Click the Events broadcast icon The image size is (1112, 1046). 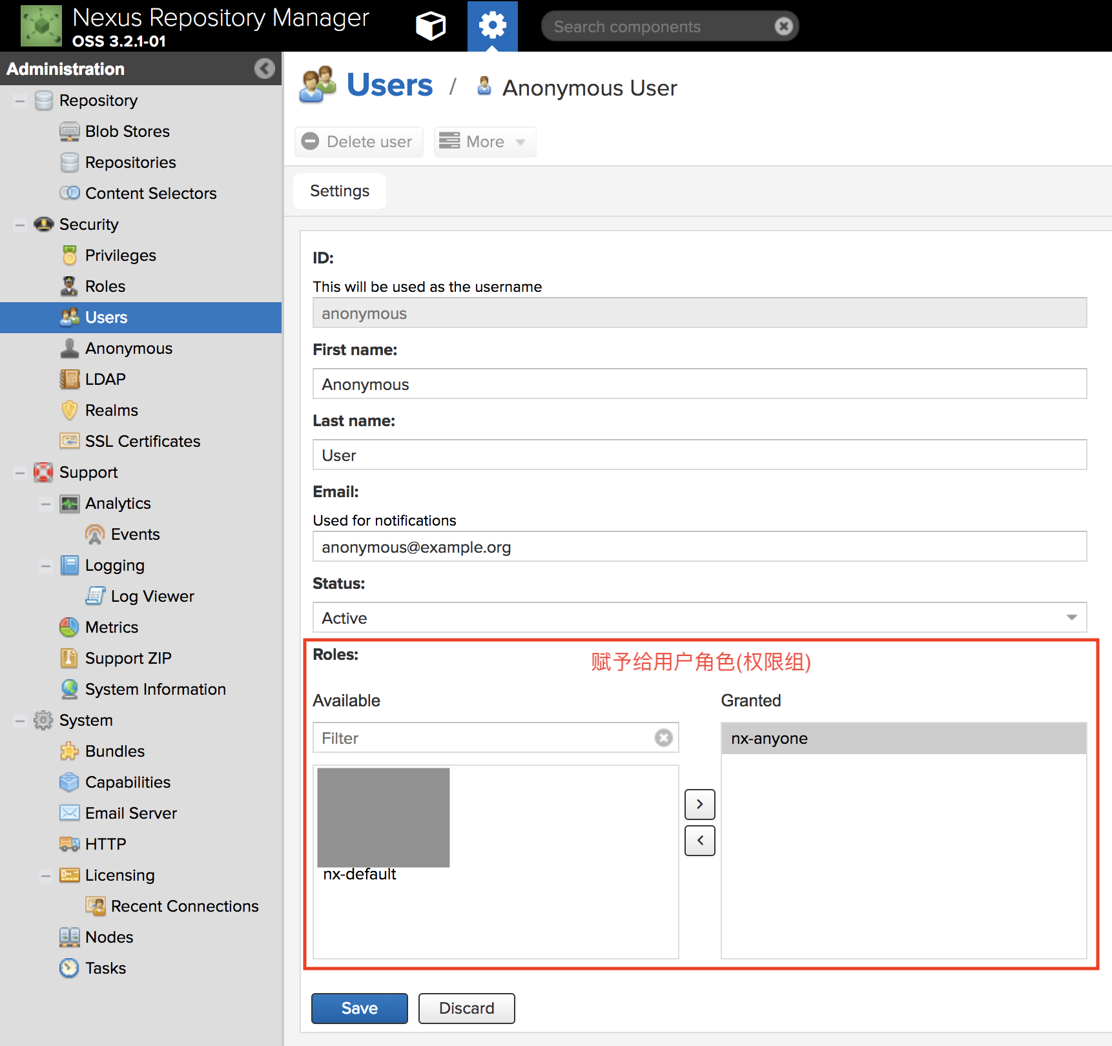(95, 534)
